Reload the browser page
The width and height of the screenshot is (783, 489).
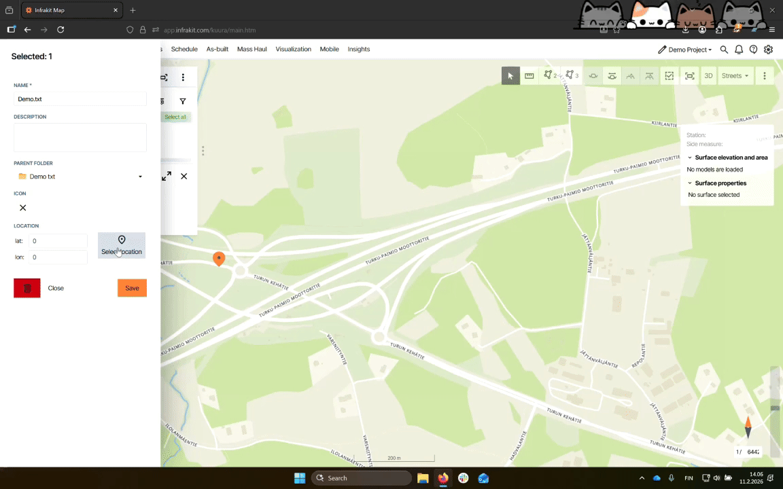click(x=60, y=30)
